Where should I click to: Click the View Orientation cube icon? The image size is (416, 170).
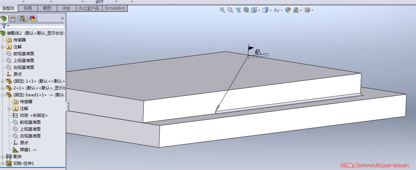click(254, 10)
